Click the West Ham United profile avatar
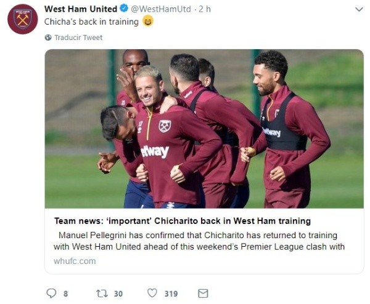Image resolution: width=370 pixels, height=304 pixels. [23, 19]
